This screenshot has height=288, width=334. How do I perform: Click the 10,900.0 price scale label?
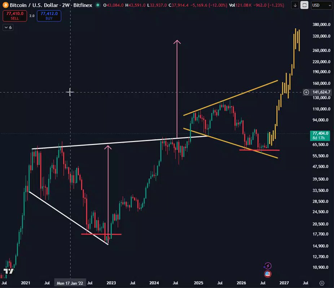tap(320, 267)
